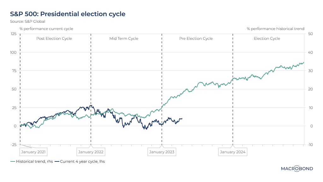Click the Historical trend legend line swatch
The height and width of the screenshot is (182, 323).
pyautogui.click(x=13, y=161)
